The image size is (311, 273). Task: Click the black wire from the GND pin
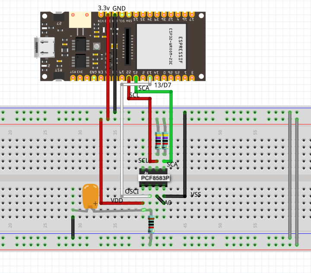click(x=115, y=63)
